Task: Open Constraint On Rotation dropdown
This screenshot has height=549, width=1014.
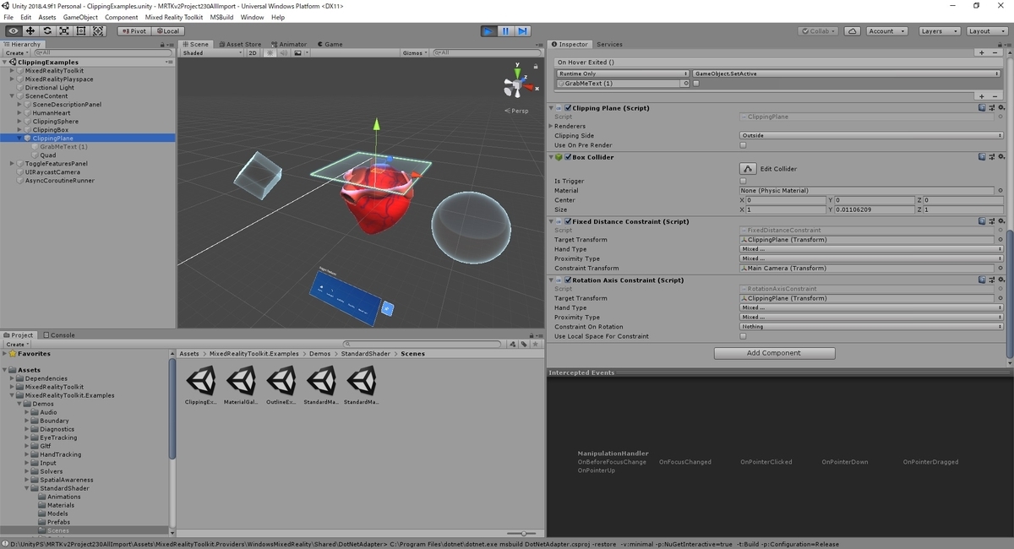Action: point(871,327)
